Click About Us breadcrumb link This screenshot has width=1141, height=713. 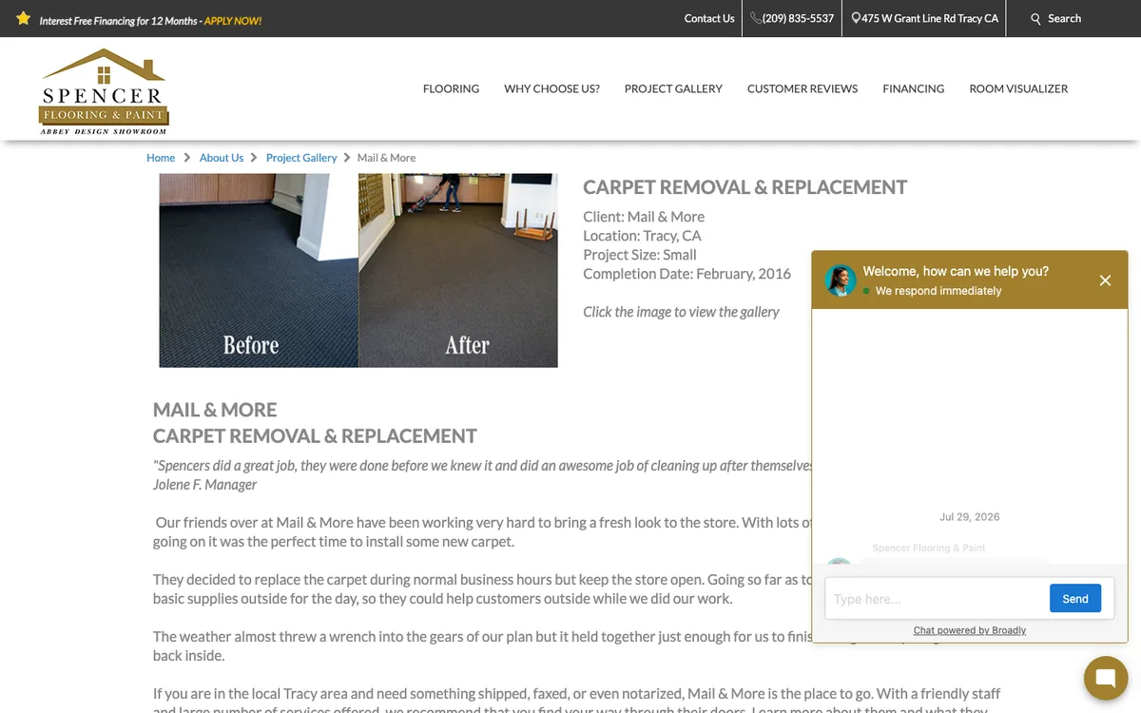222,158
